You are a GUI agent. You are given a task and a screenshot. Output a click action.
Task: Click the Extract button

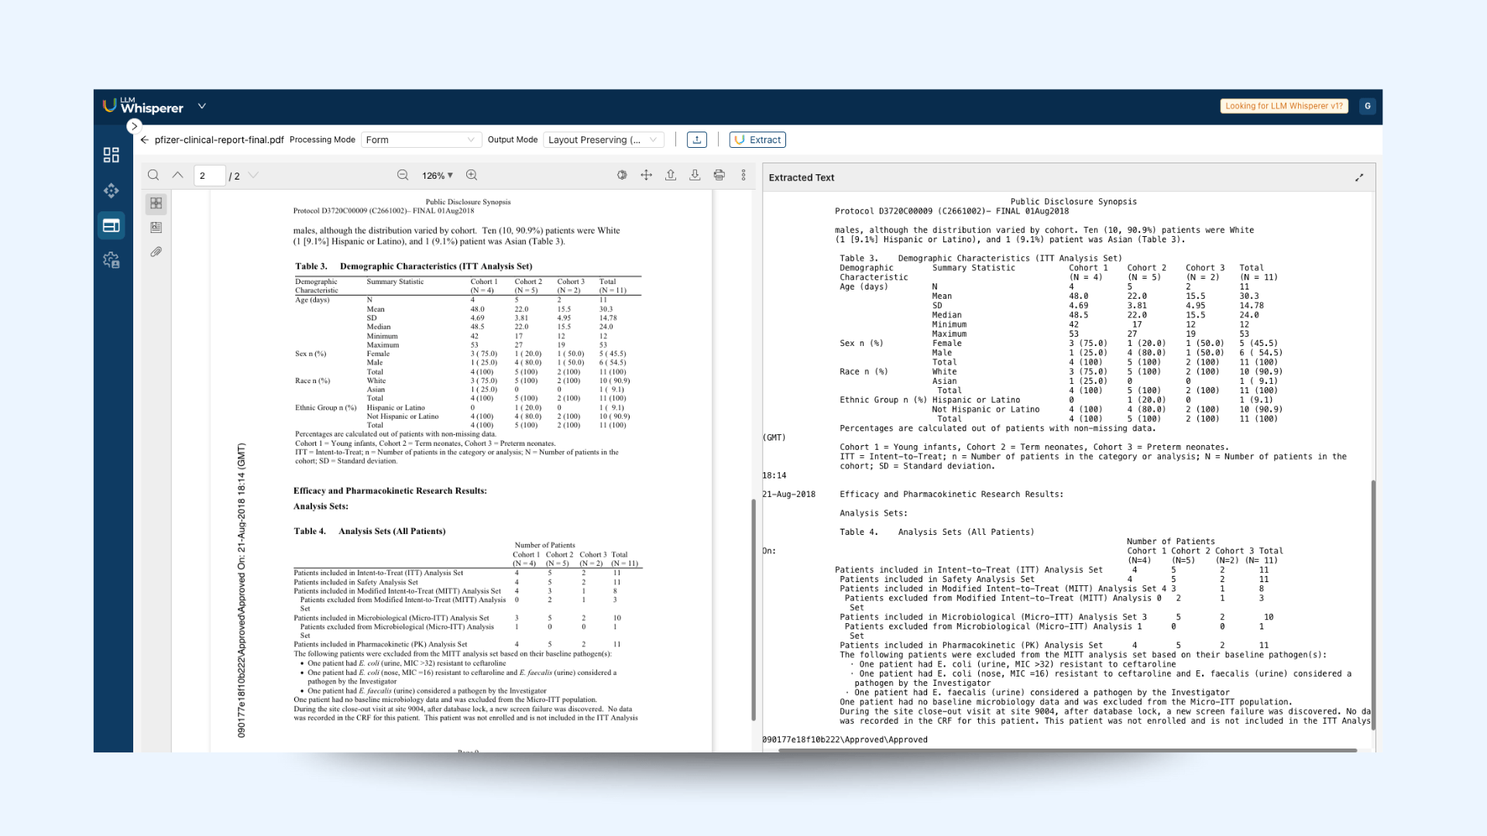(x=757, y=139)
